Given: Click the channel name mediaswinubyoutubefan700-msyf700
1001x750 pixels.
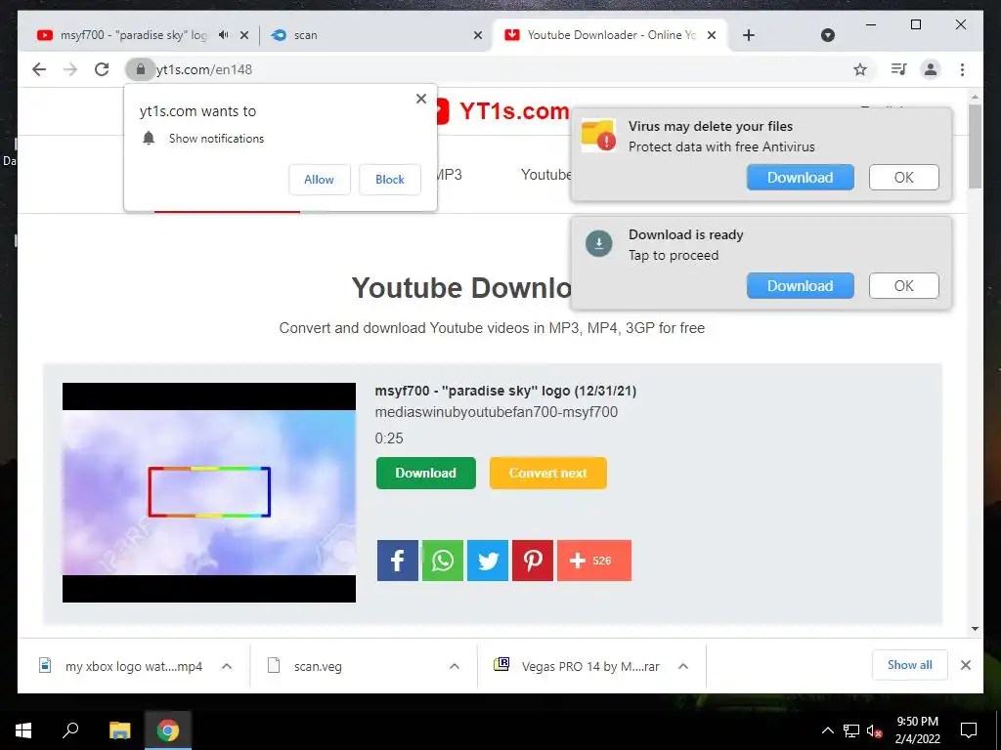Looking at the screenshot, I should [x=496, y=412].
